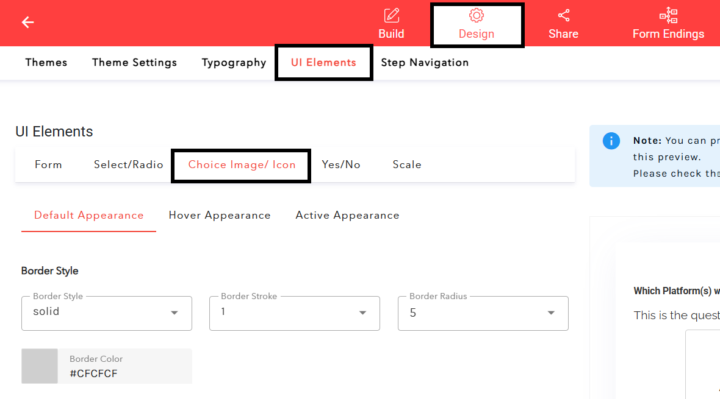Viewport: 720px width, 399px height.
Task: Open Active Appearance settings
Action: click(x=347, y=215)
